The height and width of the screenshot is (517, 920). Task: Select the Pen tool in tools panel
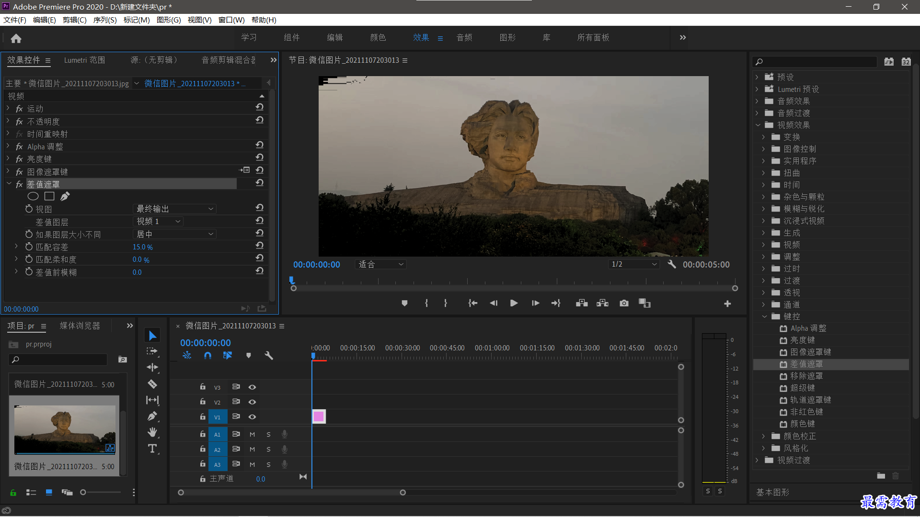point(152,416)
